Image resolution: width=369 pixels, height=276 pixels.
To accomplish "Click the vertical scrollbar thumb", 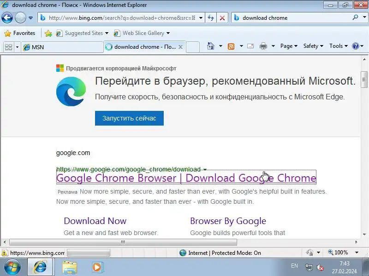I will coord(364,79).
